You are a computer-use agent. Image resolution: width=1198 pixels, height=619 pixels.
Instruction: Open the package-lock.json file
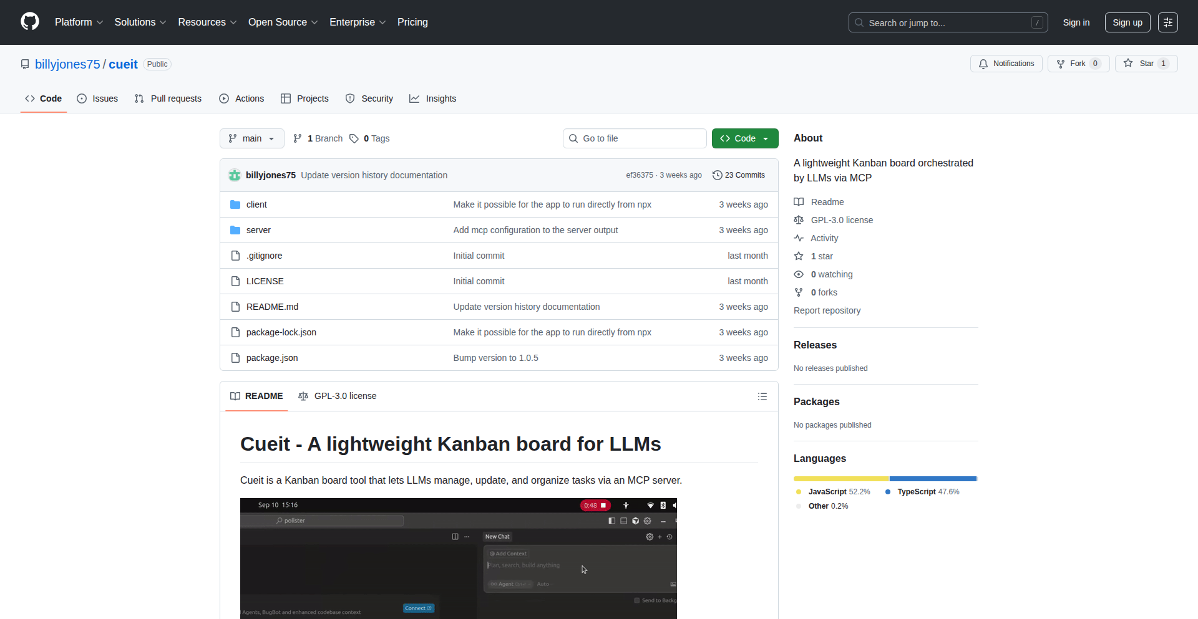pyautogui.click(x=281, y=332)
